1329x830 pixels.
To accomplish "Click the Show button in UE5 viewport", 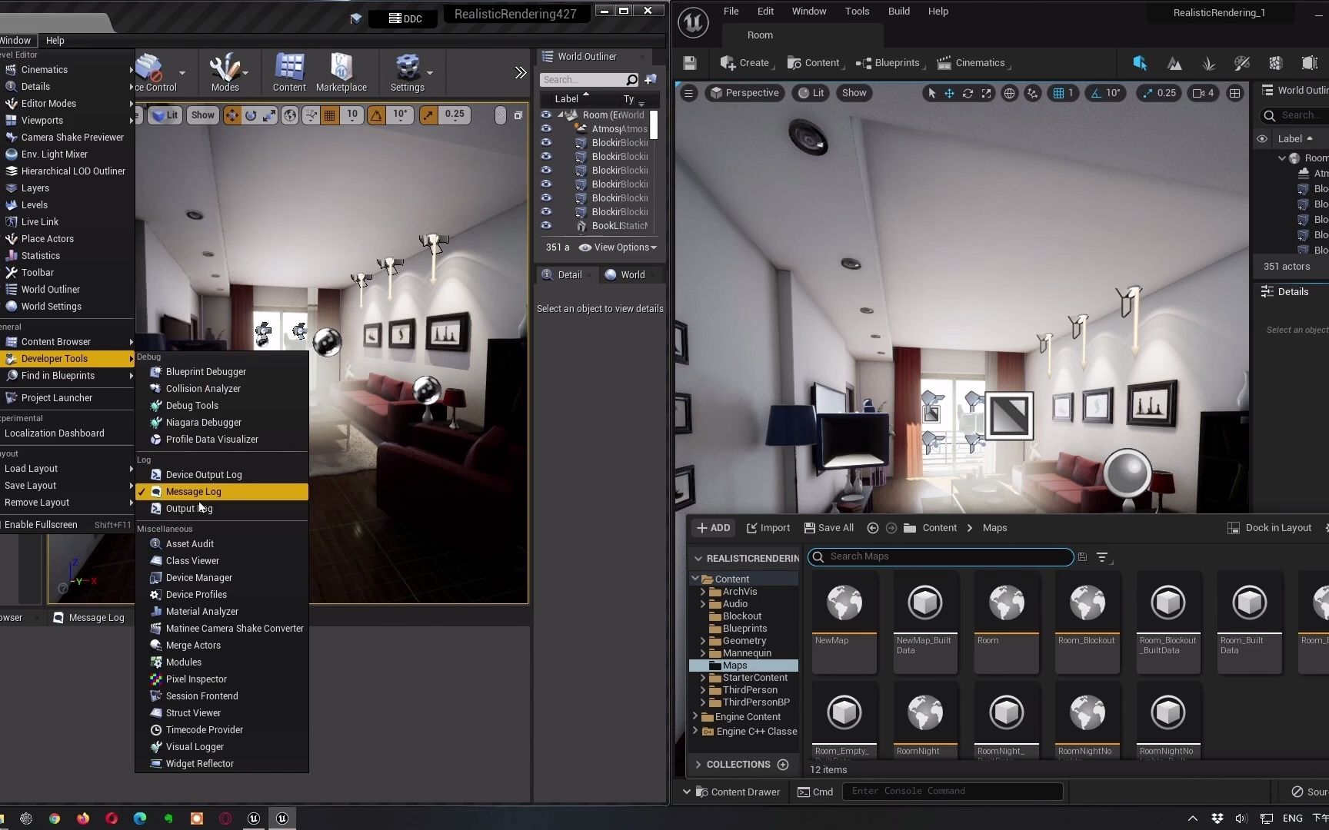I will 854,93.
